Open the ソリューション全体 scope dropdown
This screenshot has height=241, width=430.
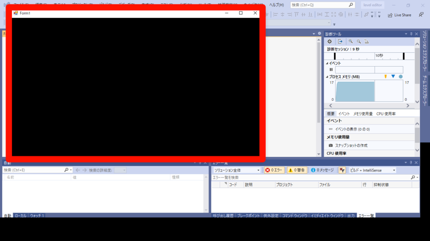click(236, 170)
